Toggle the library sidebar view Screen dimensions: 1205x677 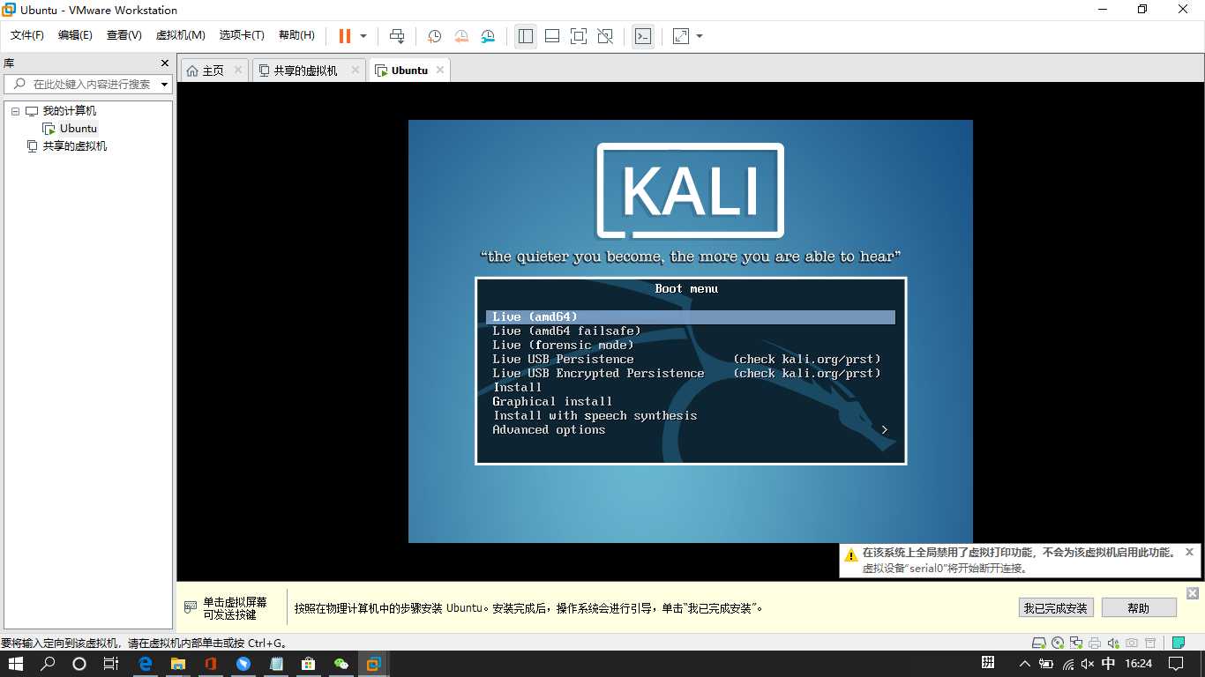click(526, 36)
